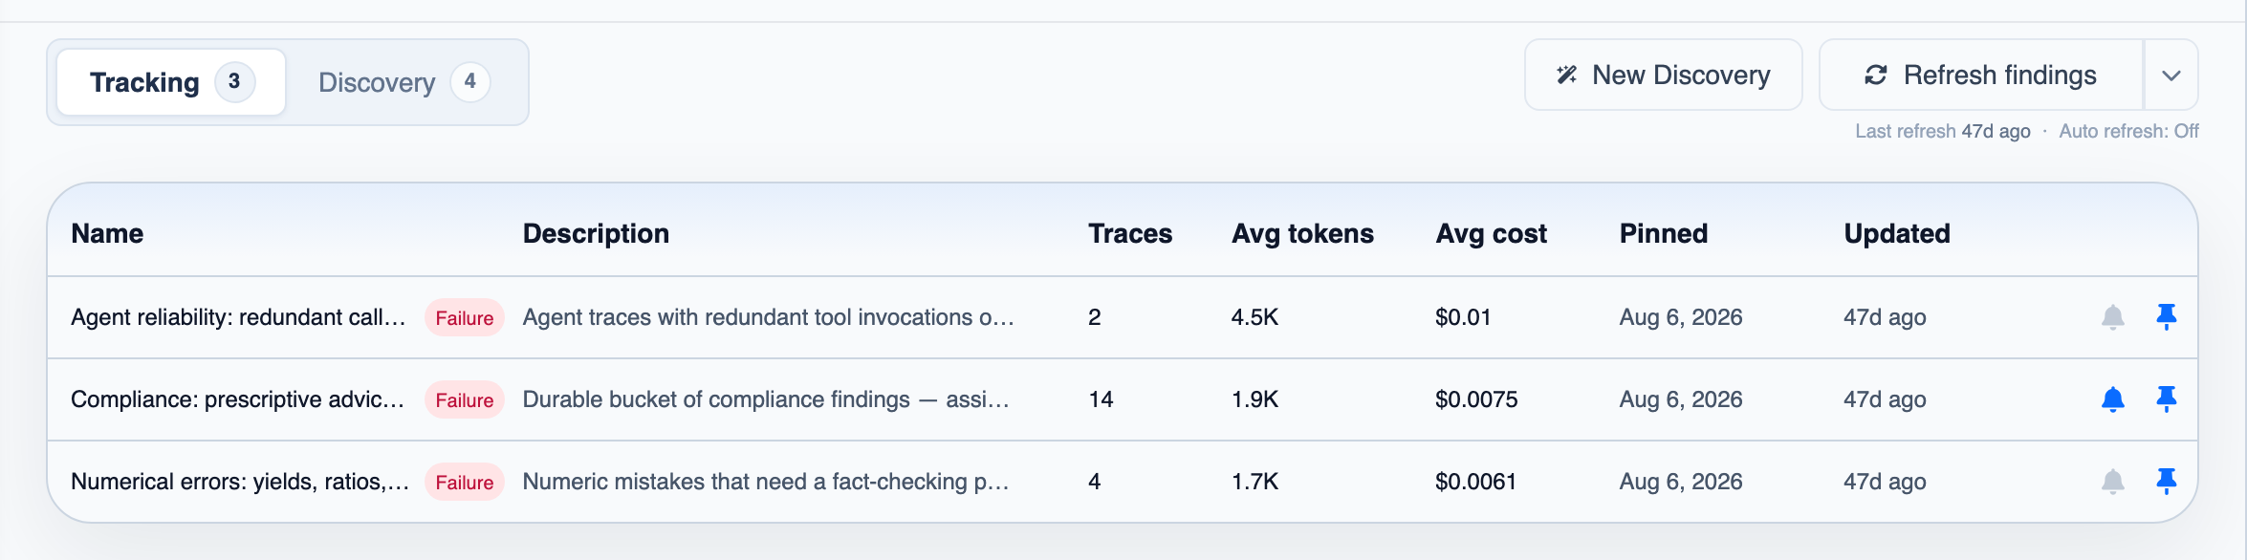
Task: Unpin the Numerical errors finding
Action: coord(2167,482)
